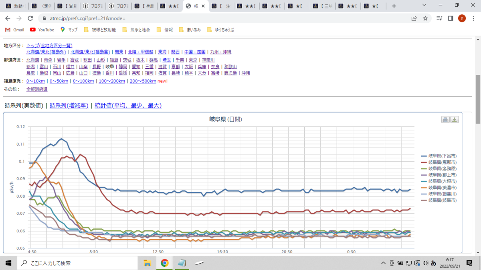Switch to 時系列(増減率) view
The height and width of the screenshot is (270, 481).
click(69, 106)
